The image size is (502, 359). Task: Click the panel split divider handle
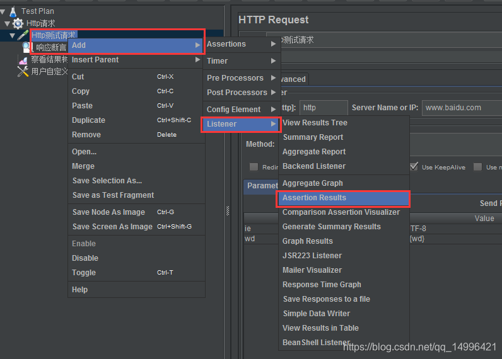[x=228, y=210]
